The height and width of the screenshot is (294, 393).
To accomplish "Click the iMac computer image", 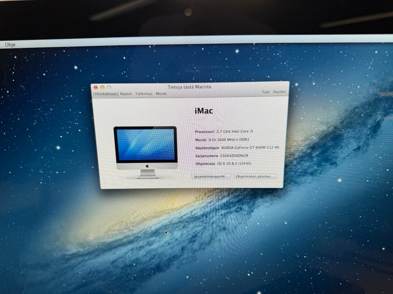I will 146,152.
